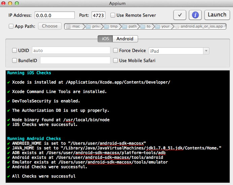Screen dimensions: 233x185
Task: Launch the Appium server
Action: [x=217, y=15]
